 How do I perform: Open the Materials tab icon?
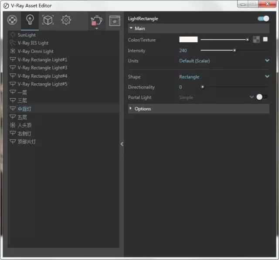tap(12, 20)
